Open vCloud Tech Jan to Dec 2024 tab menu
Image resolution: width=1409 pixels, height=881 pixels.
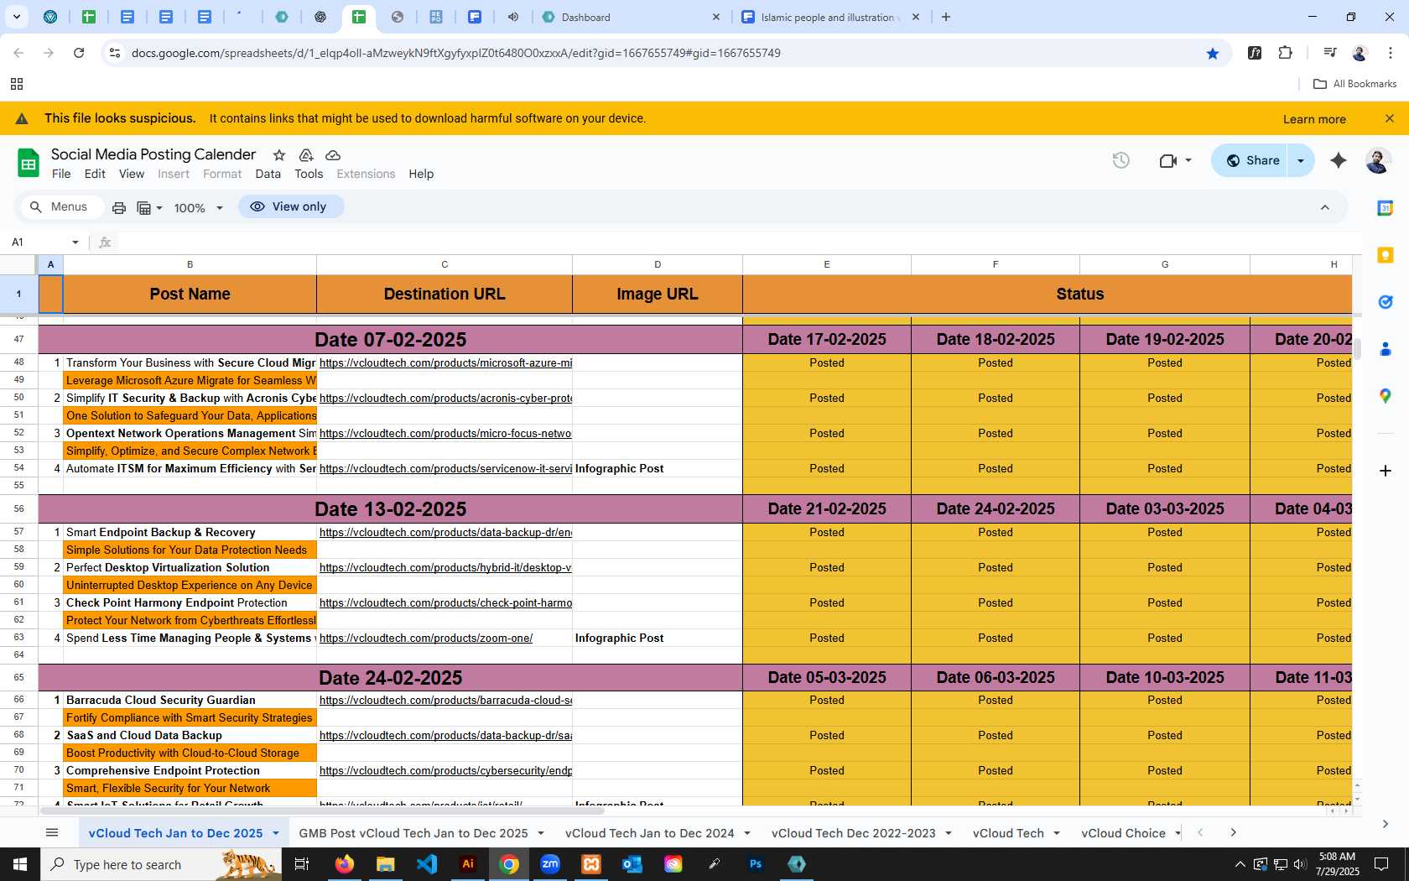tap(746, 833)
